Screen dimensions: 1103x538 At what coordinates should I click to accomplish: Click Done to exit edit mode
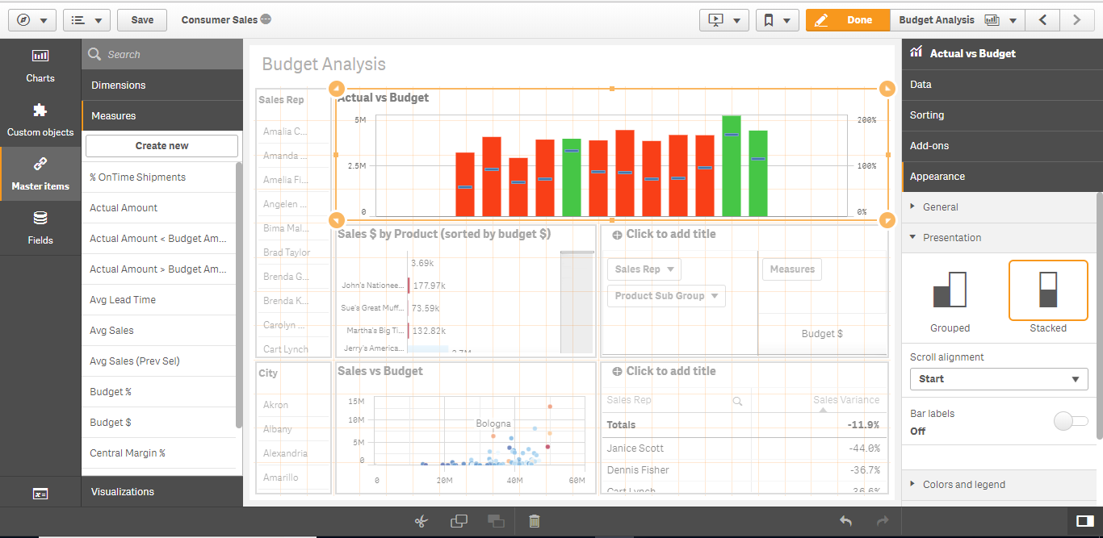coord(848,20)
